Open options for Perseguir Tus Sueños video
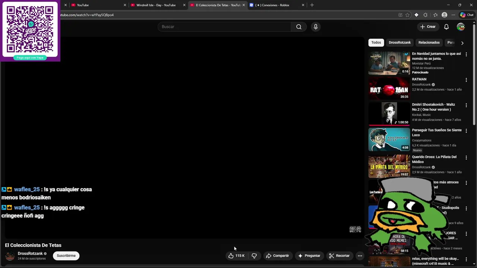Image resolution: width=477 pixels, height=268 pixels. tap(466, 131)
